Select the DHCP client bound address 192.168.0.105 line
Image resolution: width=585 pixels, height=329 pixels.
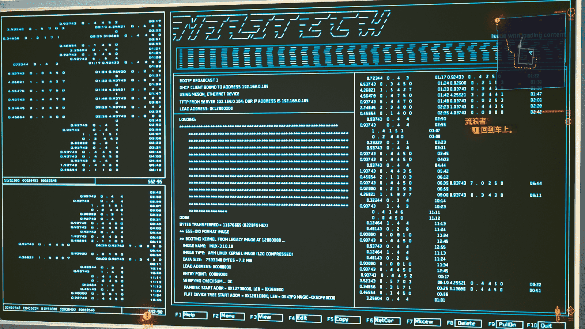point(224,87)
